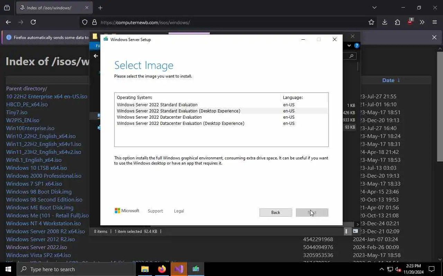Go back with Firefox back arrow
This screenshot has width=443, height=276.
(x=8, y=22)
